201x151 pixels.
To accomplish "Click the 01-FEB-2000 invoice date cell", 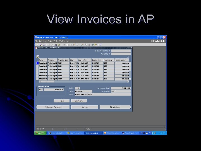I will click(85, 69).
